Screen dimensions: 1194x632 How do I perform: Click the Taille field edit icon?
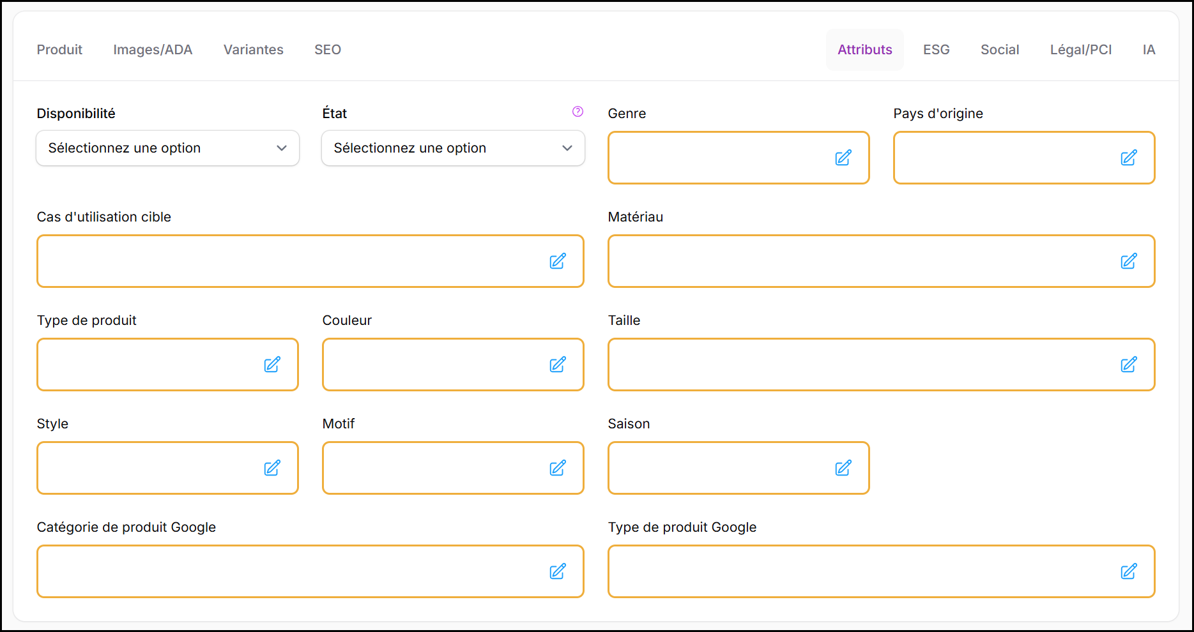pyautogui.click(x=1128, y=365)
